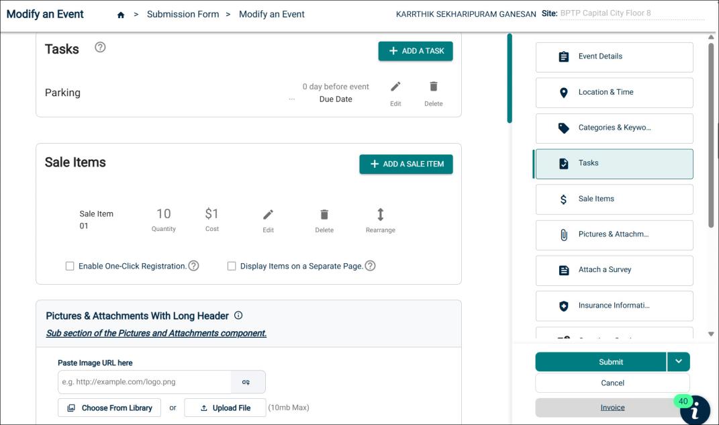The height and width of the screenshot is (425, 719).
Task: Jump to Location & Time section
Action: pyautogui.click(x=614, y=93)
